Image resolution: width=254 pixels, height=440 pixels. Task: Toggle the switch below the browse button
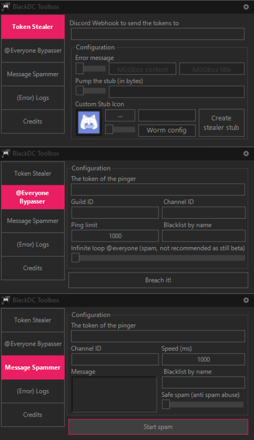120,129
